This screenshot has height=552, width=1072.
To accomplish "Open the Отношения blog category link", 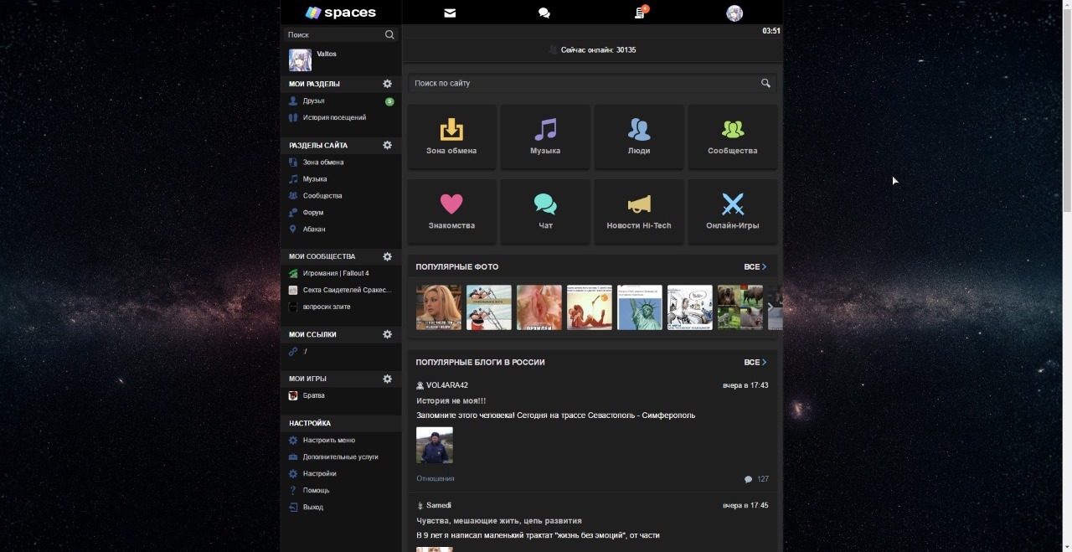I will (435, 478).
